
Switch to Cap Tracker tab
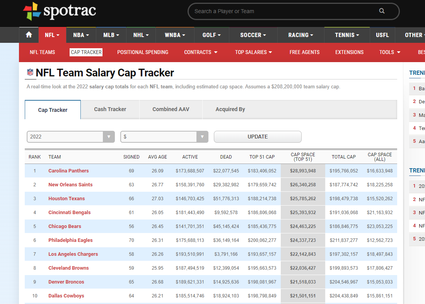[53, 110]
